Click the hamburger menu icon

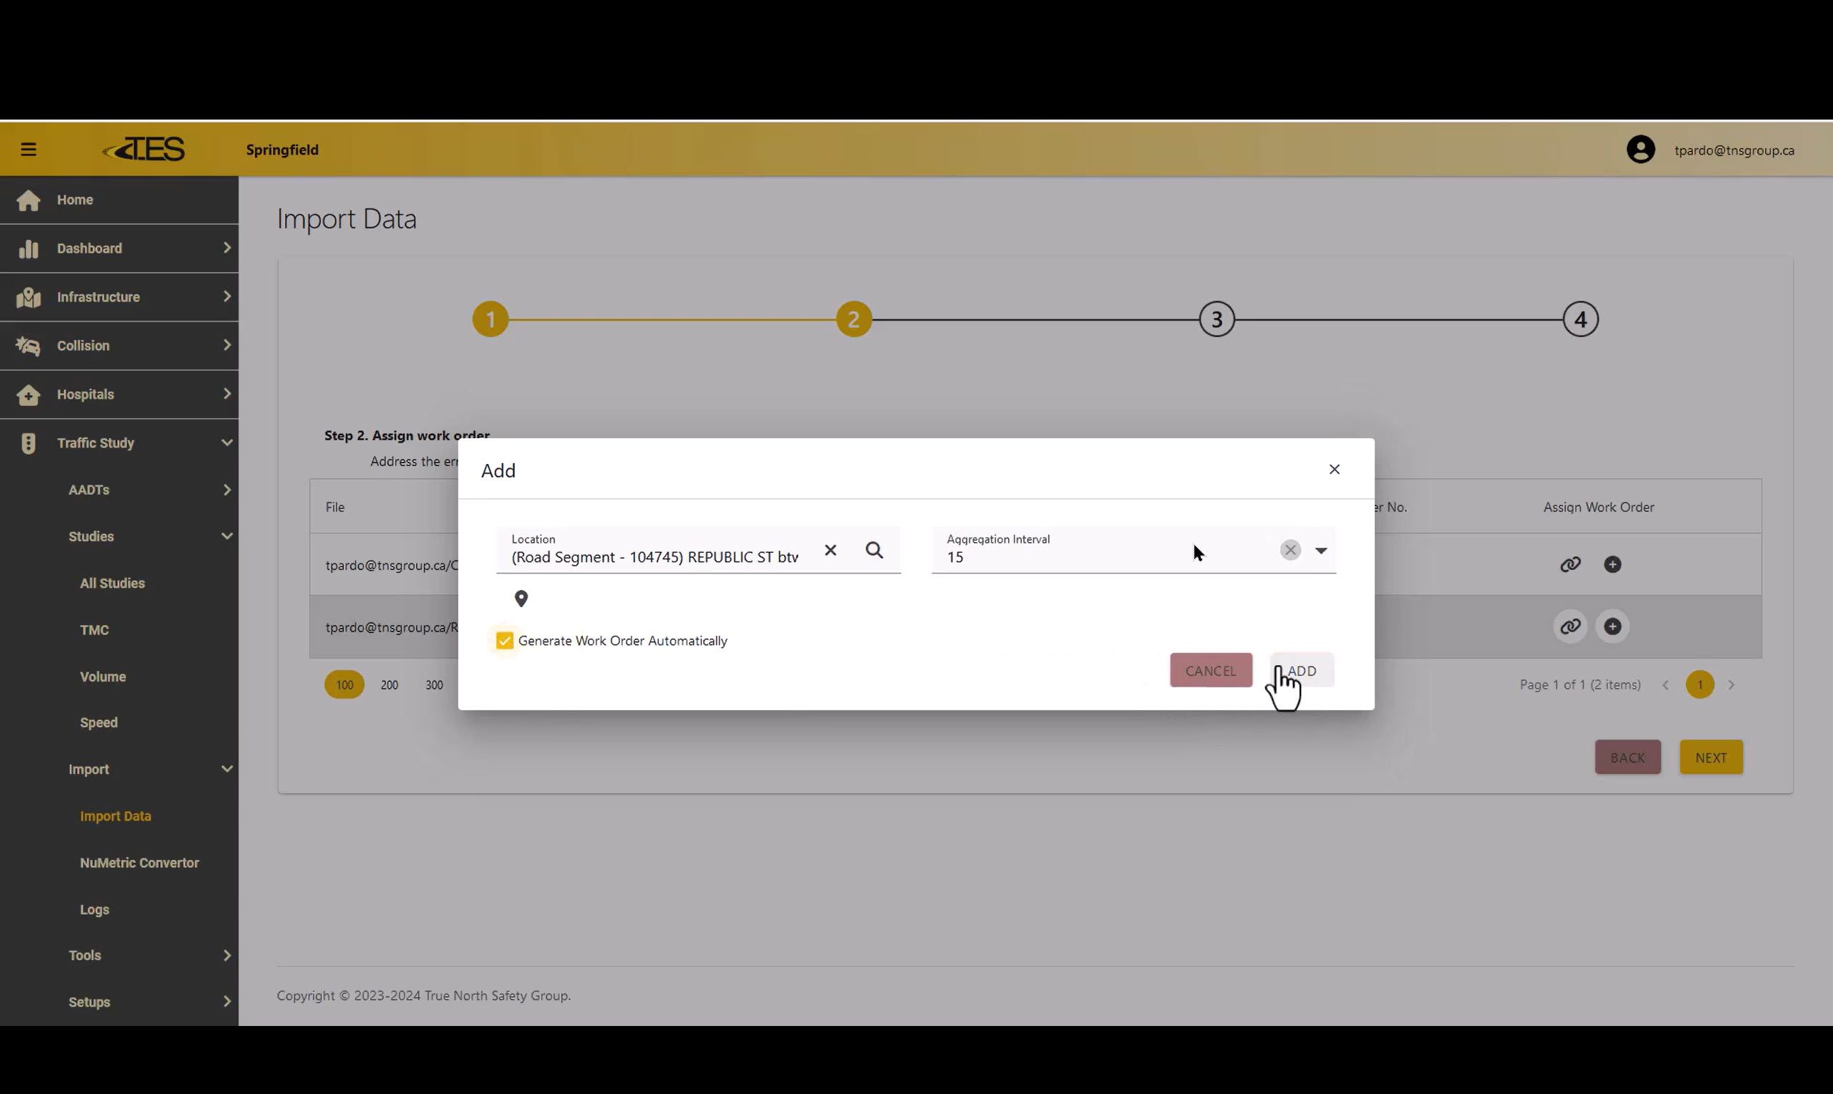point(28,150)
